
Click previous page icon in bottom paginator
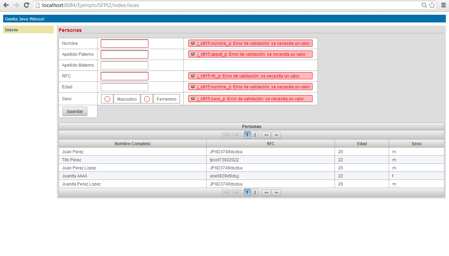(236, 192)
